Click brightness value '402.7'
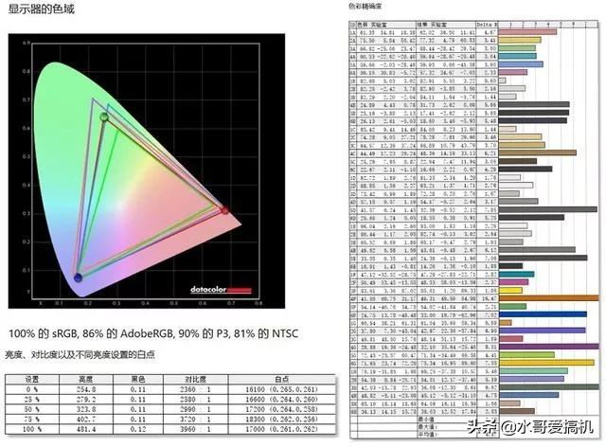The height and width of the screenshot is (447, 606). pyautogui.click(x=86, y=420)
